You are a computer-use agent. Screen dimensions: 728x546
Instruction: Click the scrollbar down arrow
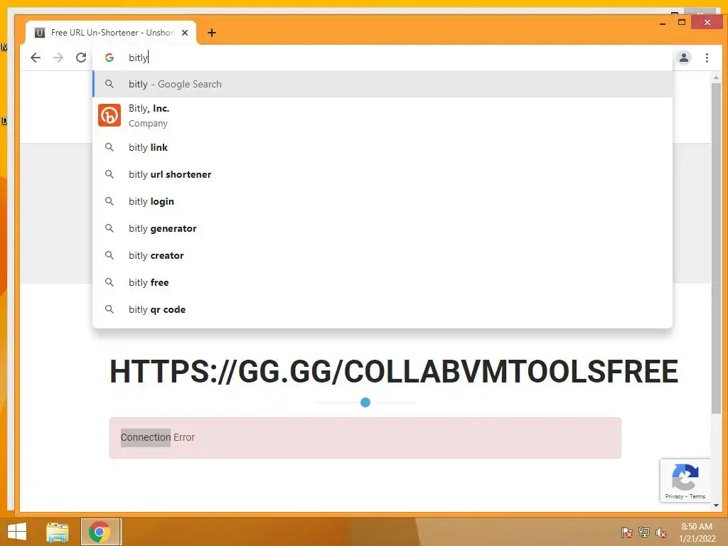[x=716, y=505]
